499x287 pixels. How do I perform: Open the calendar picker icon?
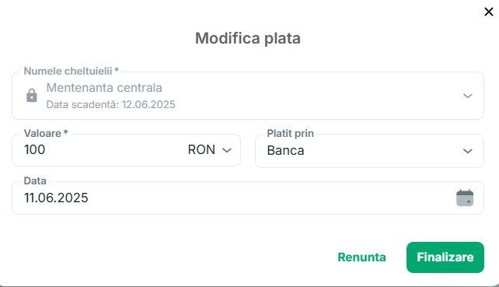tap(465, 198)
